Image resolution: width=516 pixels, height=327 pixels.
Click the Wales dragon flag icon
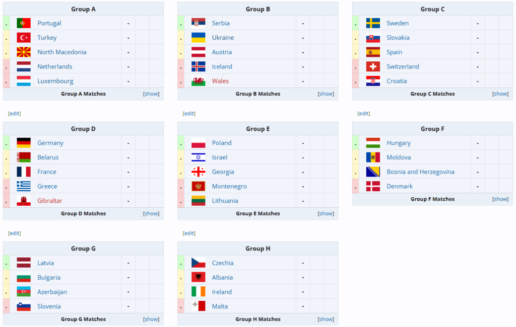click(199, 81)
